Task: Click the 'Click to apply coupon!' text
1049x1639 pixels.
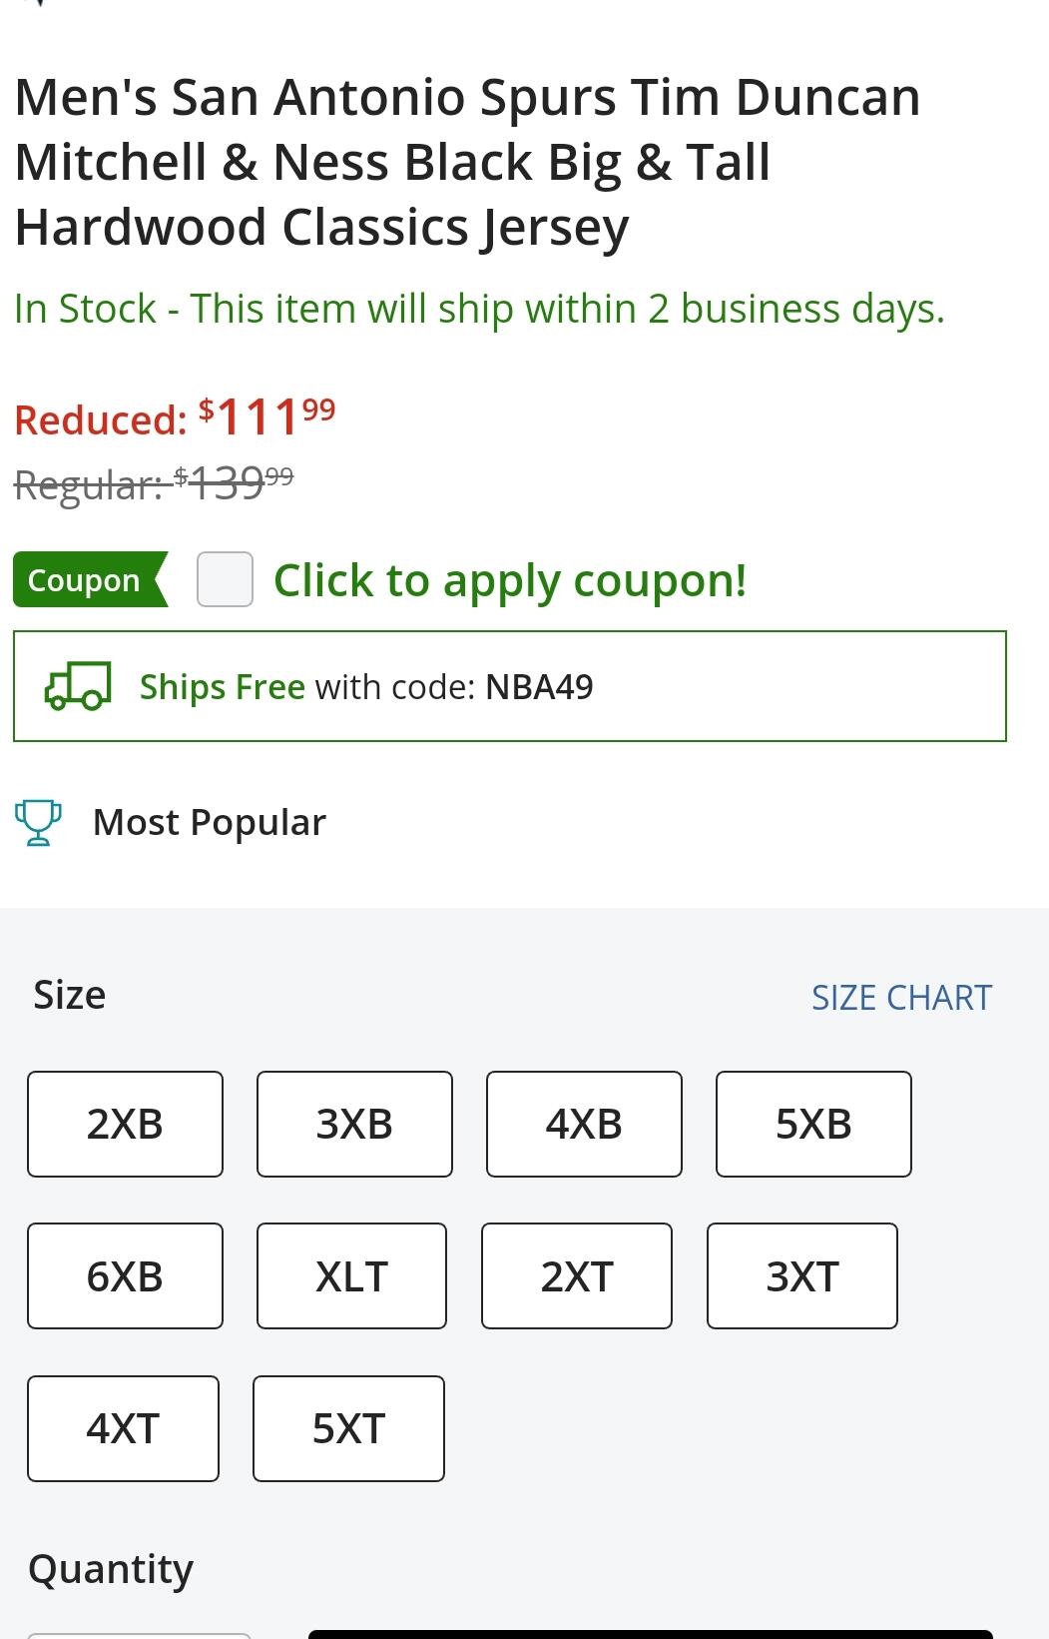Action: pyautogui.click(x=510, y=580)
